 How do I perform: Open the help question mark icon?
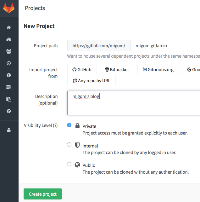(9, 111)
